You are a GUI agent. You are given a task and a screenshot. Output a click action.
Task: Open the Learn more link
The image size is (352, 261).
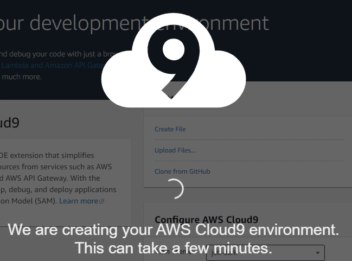[79, 201]
